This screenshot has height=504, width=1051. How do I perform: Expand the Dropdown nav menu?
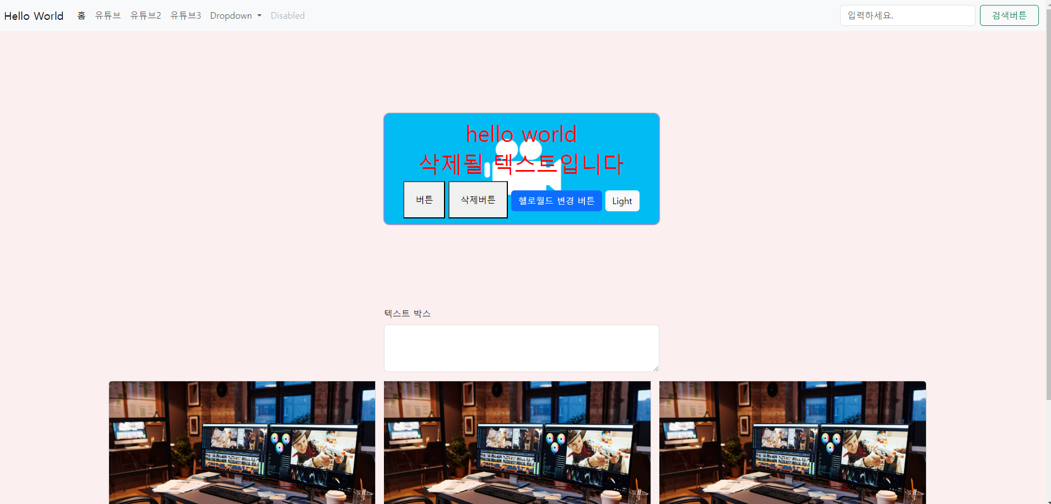pyautogui.click(x=236, y=15)
